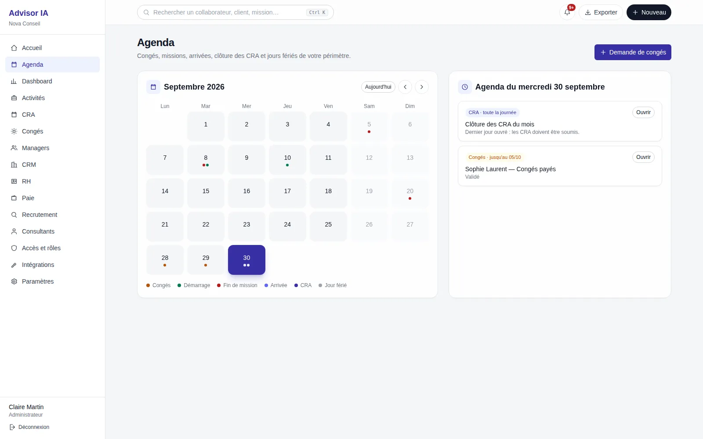This screenshot has width=703, height=439.
Task: Click the Paramètres gear icon
Action: pyautogui.click(x=14, y=281)
